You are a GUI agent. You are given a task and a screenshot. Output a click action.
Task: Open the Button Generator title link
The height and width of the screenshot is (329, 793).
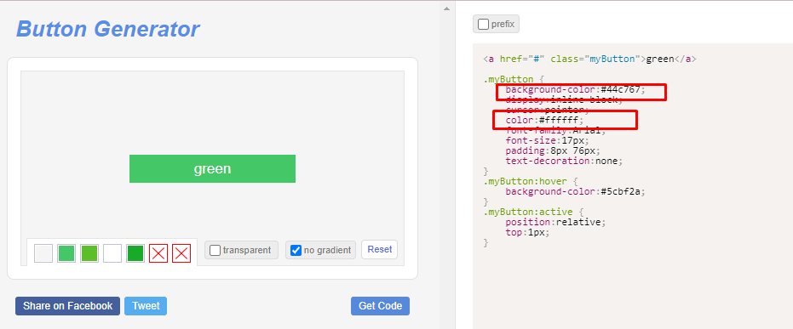point(107,29)
